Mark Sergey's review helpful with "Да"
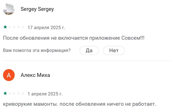Screen dimensions: 171x111 89,51
